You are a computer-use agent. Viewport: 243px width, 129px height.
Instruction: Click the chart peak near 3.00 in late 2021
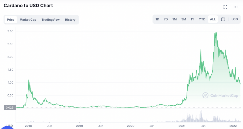click(216, 33)
